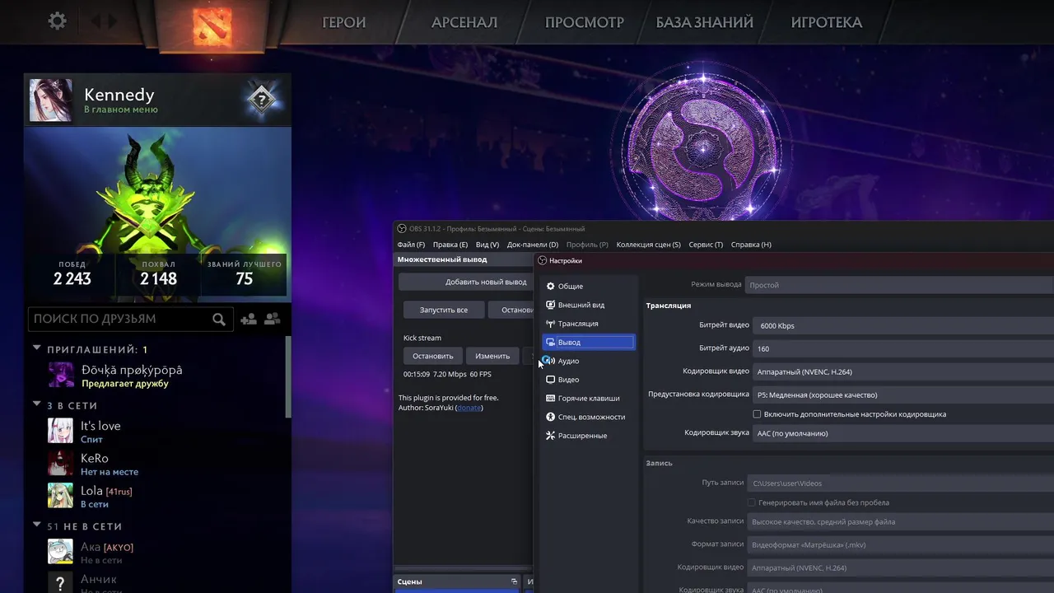Image resolution: width=1054 pixels, height=593 pixels.
Task: Click Добавить новый вывод button
Action: click(467, 282)
